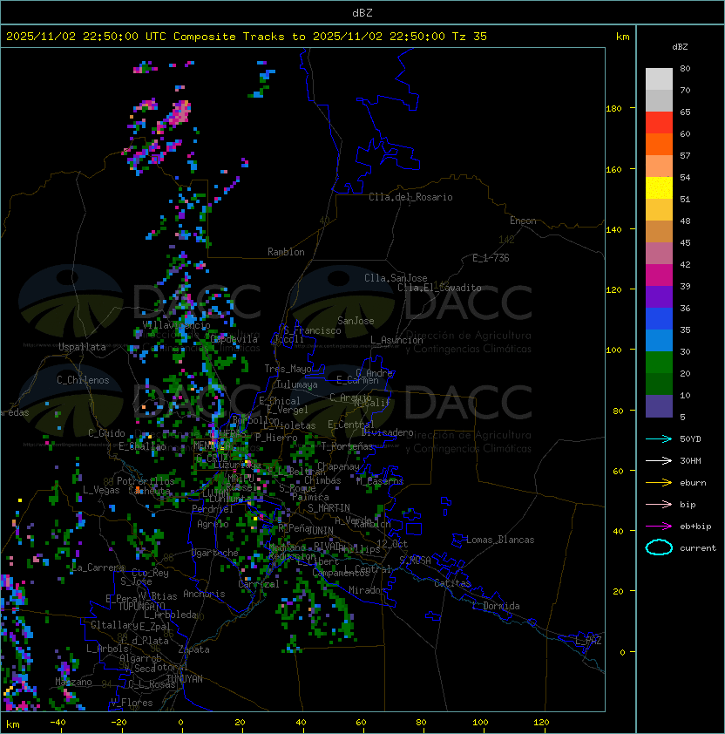Click the dBZ title at the top
Screen dimensions: 725x734
point(362,12)
